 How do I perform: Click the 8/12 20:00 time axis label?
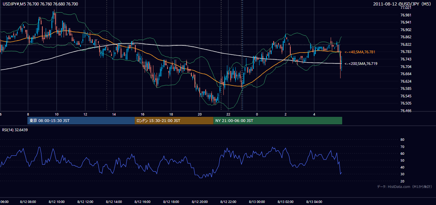click(200, 202)
